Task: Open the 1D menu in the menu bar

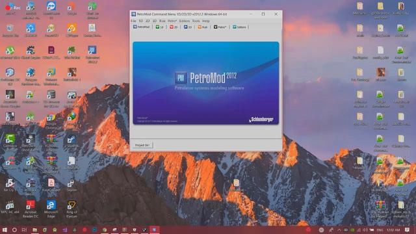Action: (x=141, y=21)
